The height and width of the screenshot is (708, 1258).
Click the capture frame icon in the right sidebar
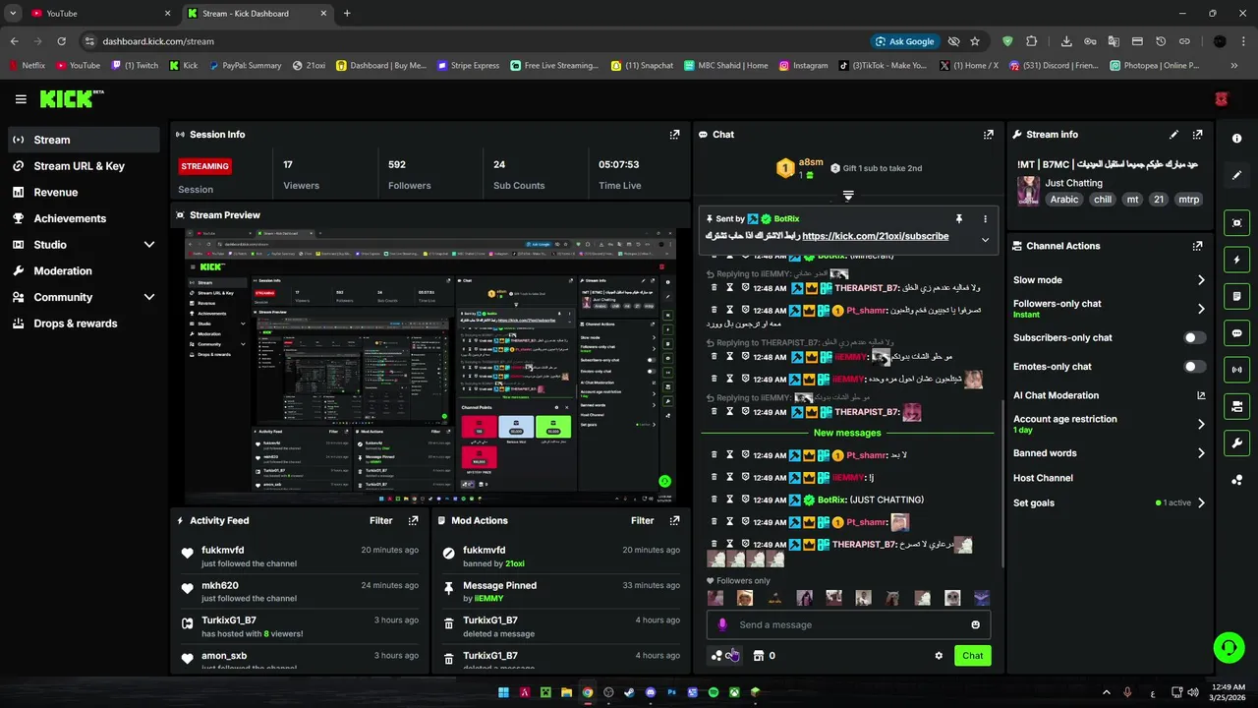point(1236,223)
